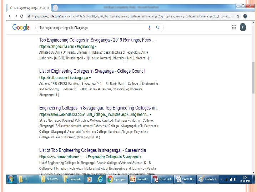Open the Downloads folder taskbar item
257x192 pixels.
73,179
